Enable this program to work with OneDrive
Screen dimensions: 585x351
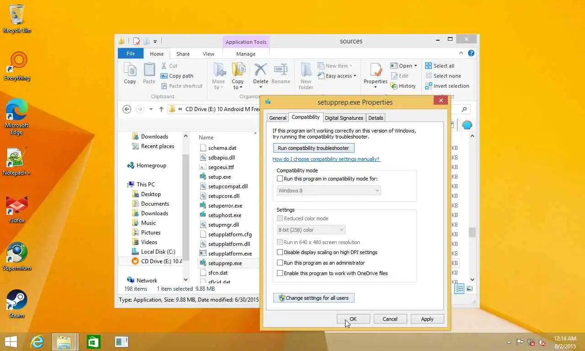click(280, 273)
